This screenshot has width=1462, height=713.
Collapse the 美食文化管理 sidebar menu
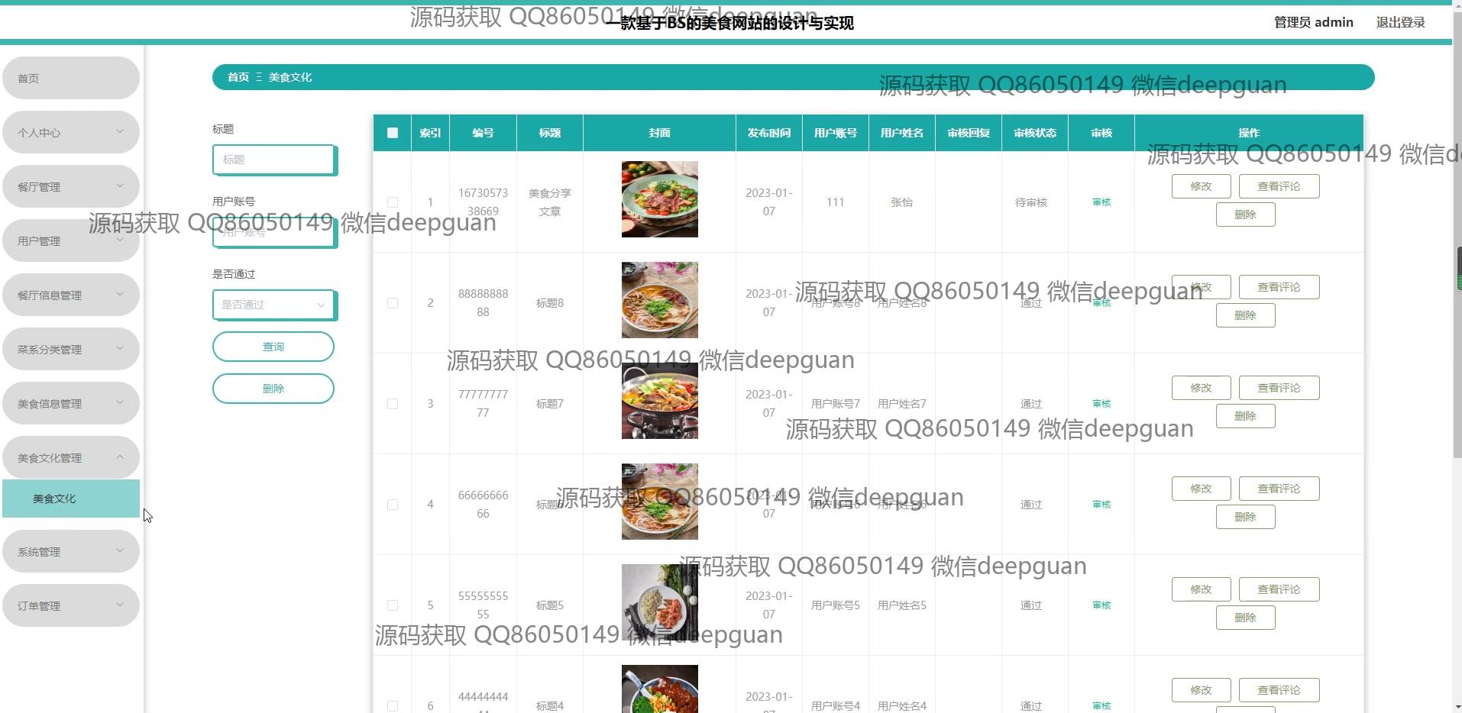point(71,457)
